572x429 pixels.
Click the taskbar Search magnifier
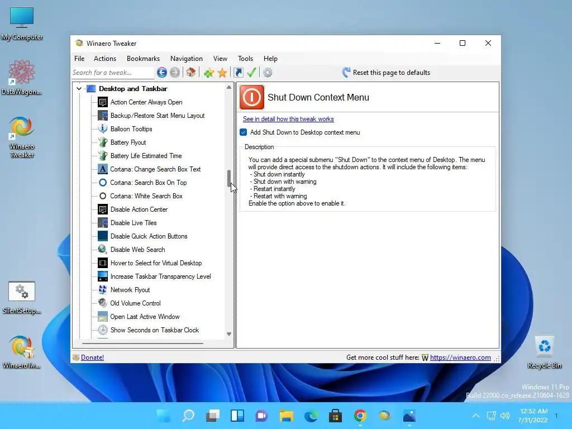(188, 416)
